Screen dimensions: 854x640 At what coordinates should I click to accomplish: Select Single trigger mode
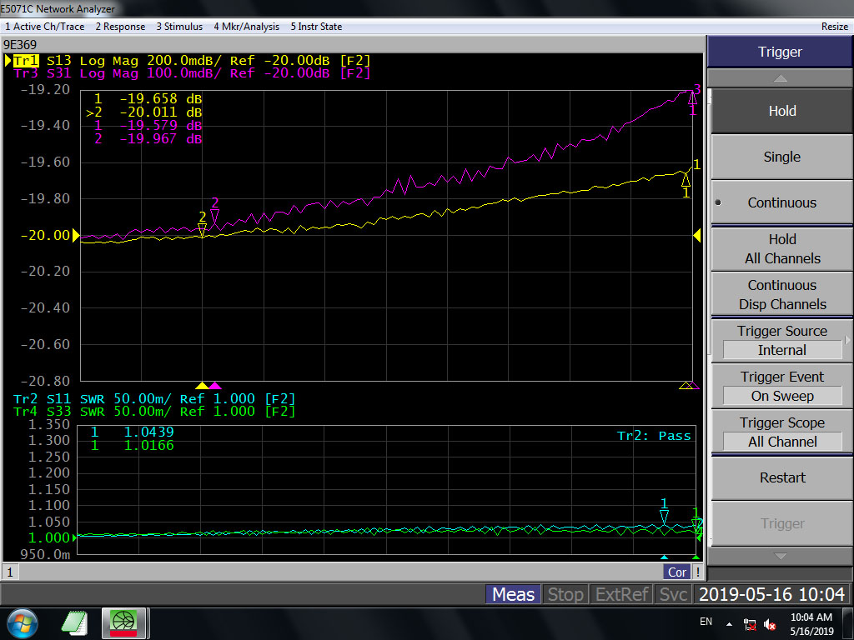781,157
